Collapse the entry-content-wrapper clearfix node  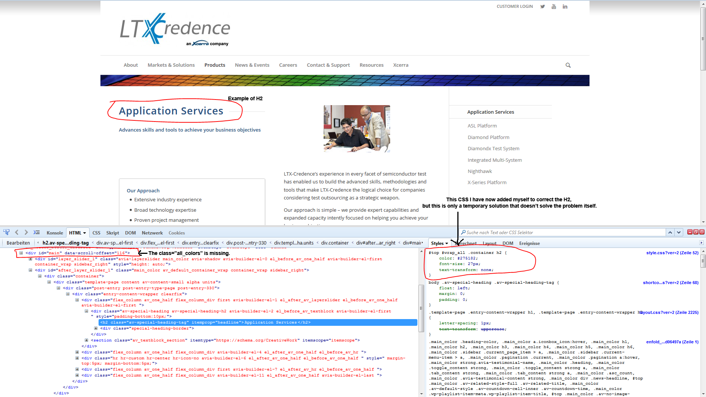point(68,294)
